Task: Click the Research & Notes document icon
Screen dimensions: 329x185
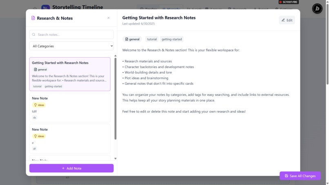Action: tap(33, 18)
